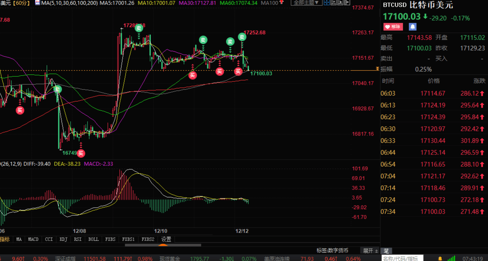This screenshot has width=488, height=261.
Task: Open the 全部主题 dropdown
Action: point(306,3)
